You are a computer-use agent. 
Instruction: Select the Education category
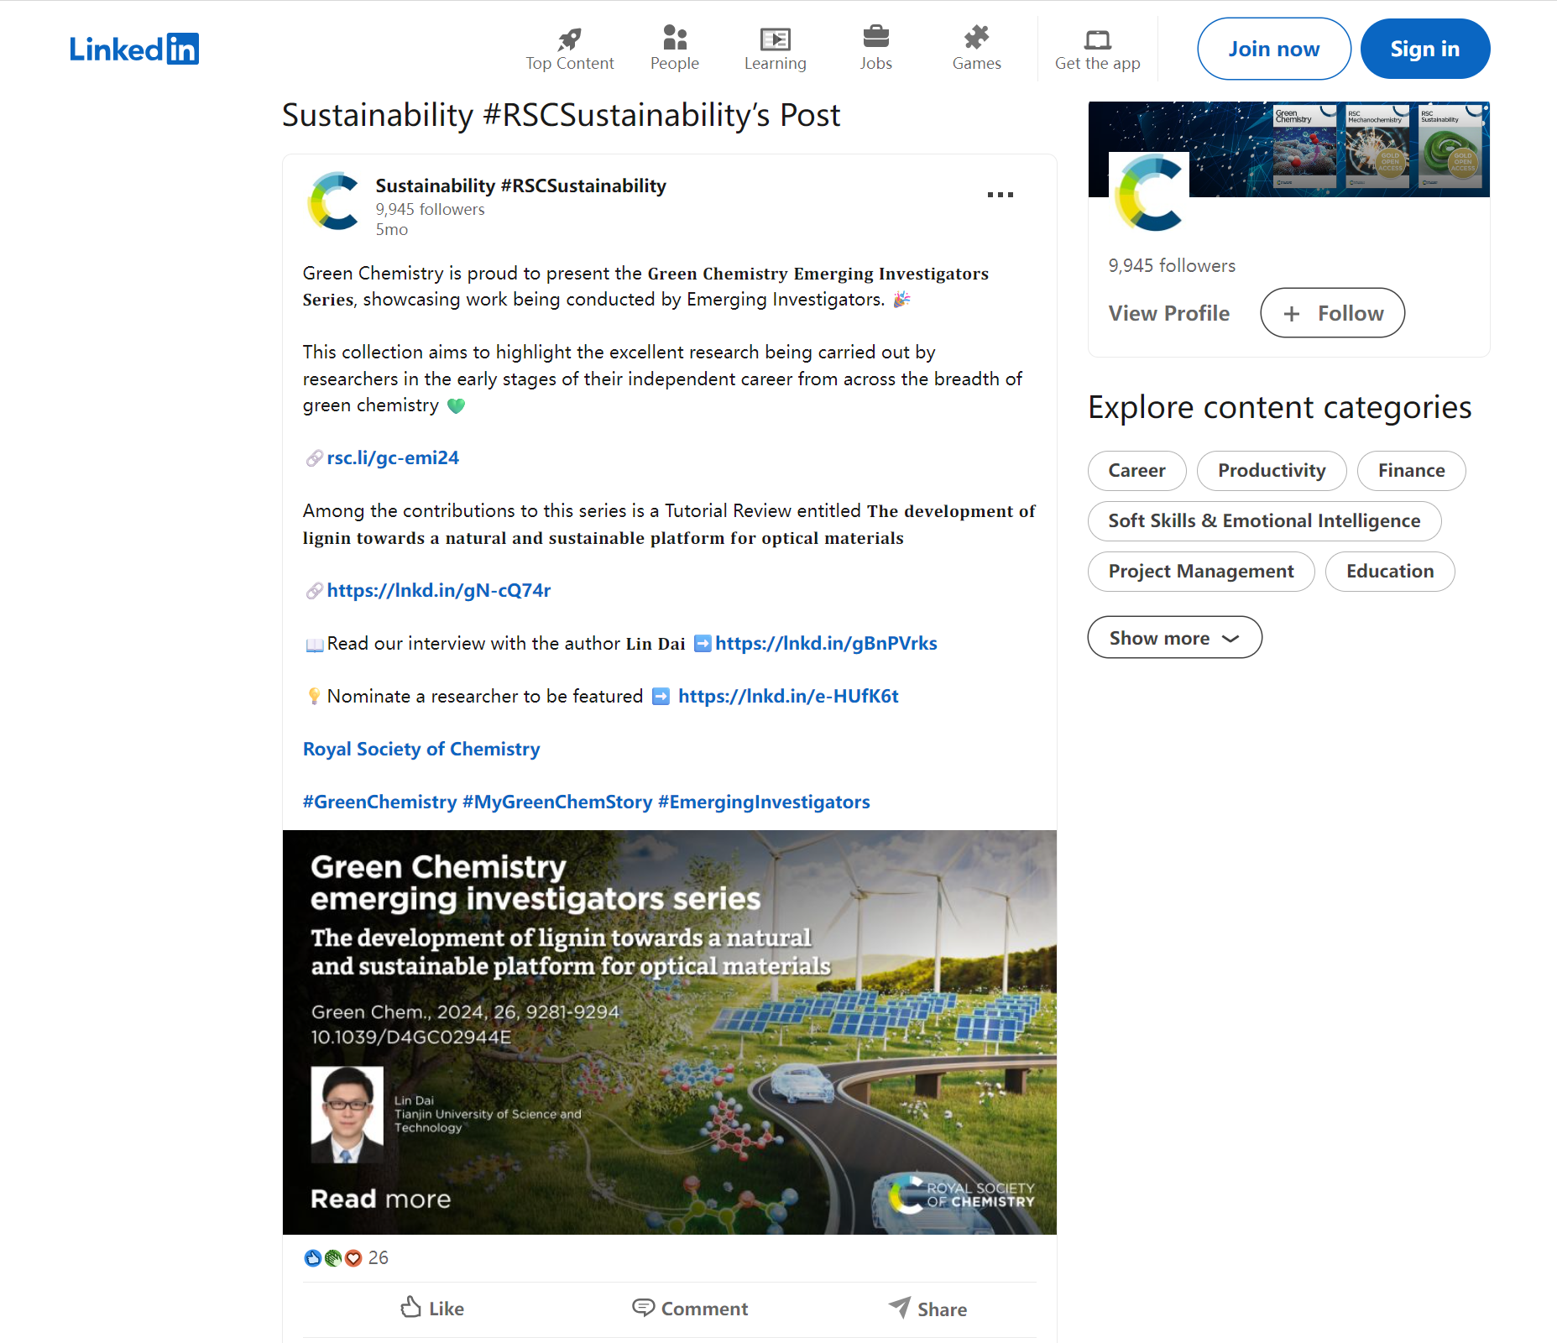(1390, 571)
